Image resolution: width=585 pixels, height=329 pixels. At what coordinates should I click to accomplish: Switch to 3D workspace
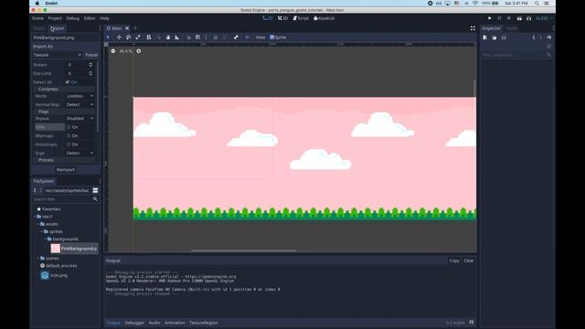(x=282, y=18)
